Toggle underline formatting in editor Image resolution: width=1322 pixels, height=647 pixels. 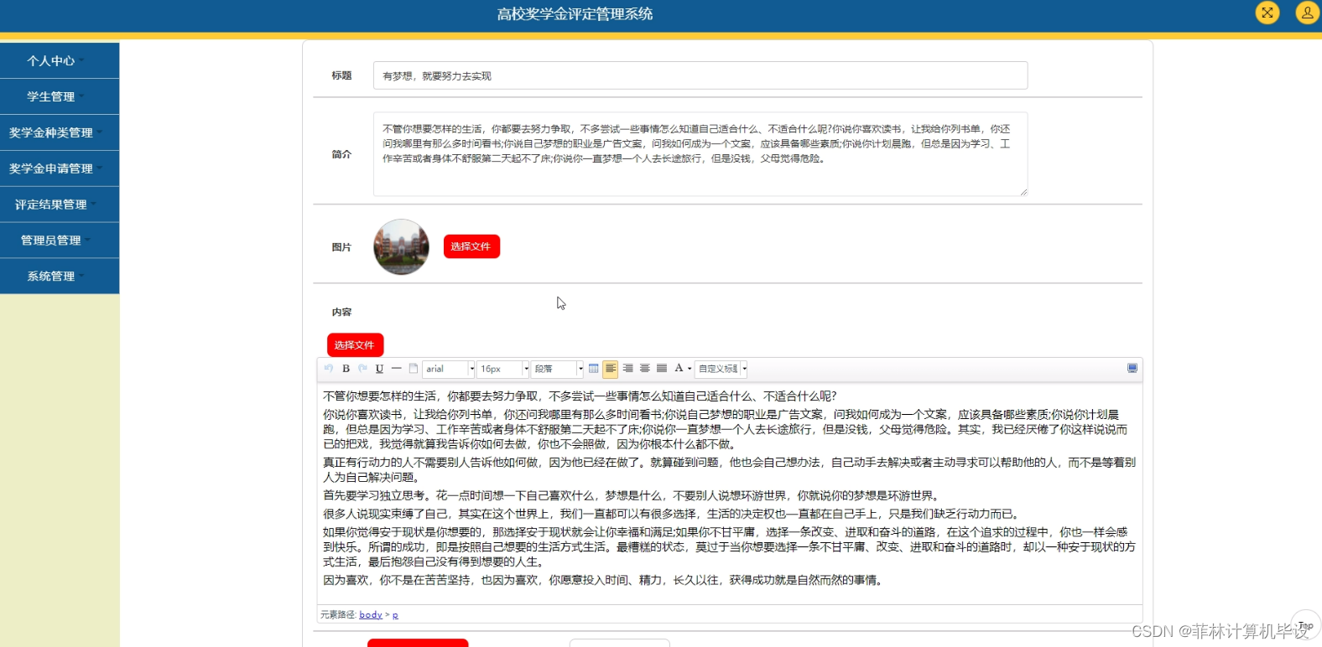point(379,369)
